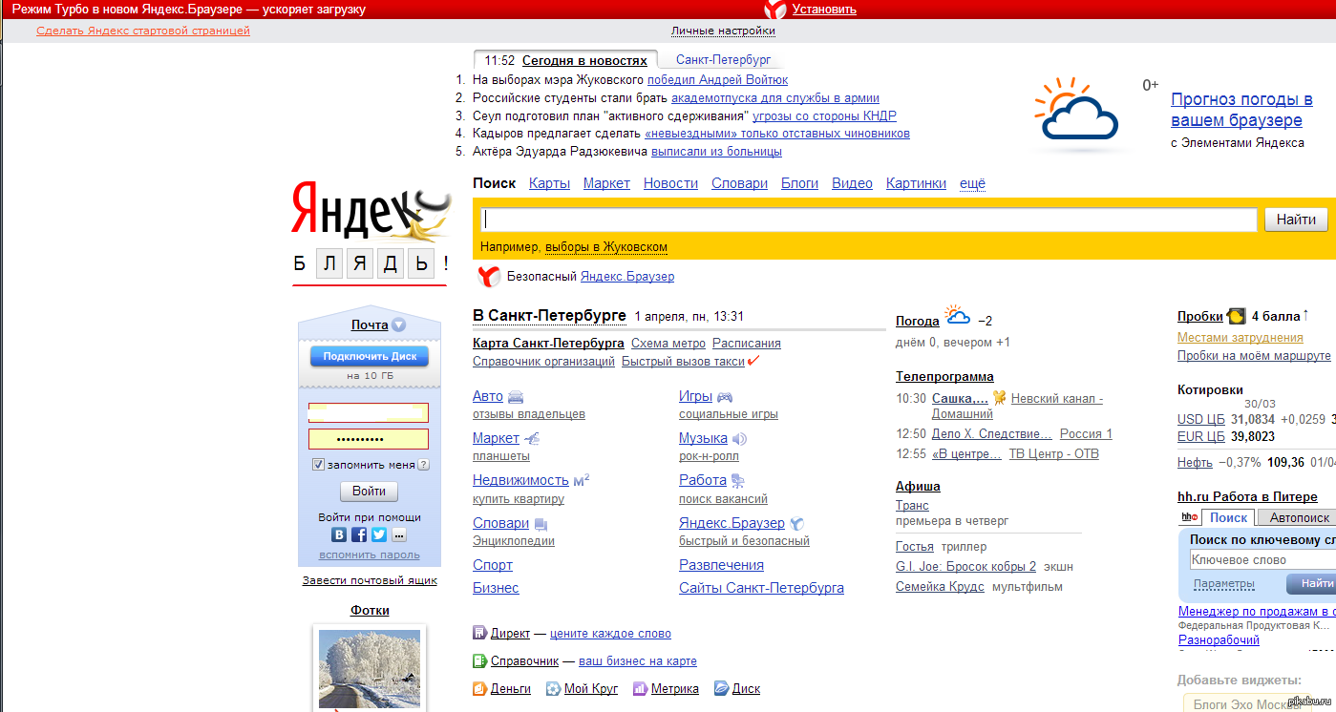The height and width of the screenshot is (712, 1336).
Task: Click the help question mark next to запомнить меня
Action: (424, 465)
